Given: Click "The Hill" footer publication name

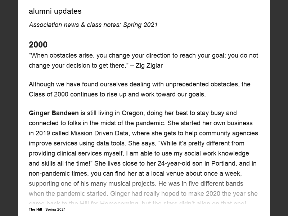Looking at the screenshot, I should point(36,210).
